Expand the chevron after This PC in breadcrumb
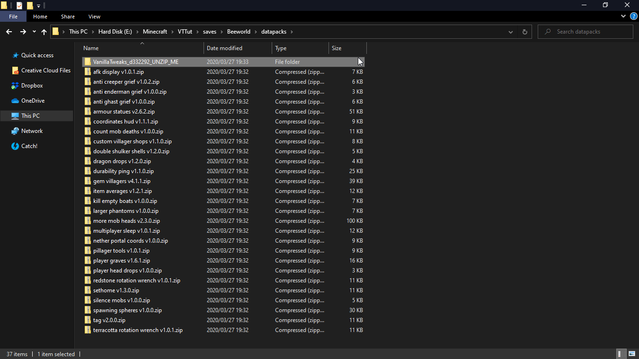 point(93,32)
